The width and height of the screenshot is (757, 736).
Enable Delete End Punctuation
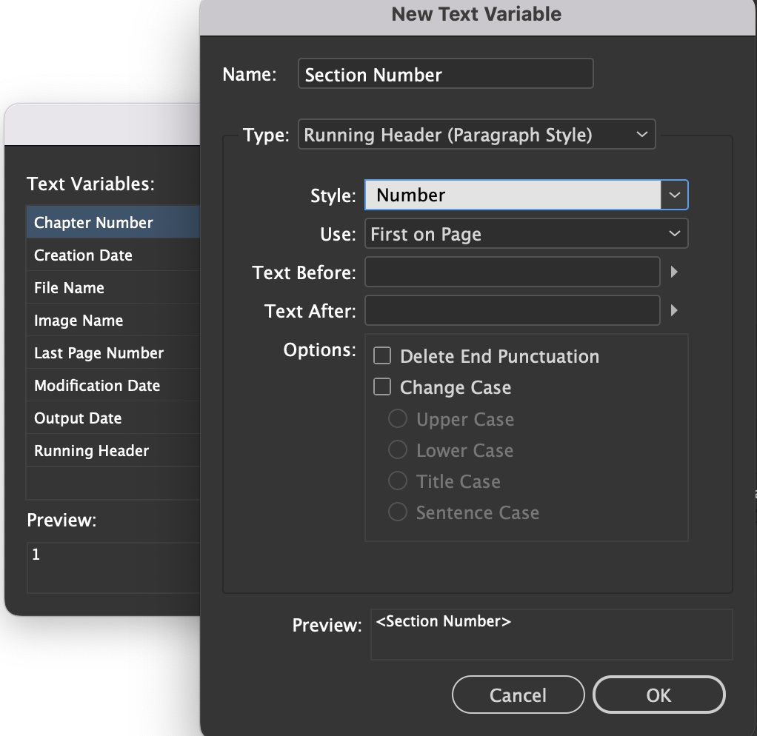point(382,355)
